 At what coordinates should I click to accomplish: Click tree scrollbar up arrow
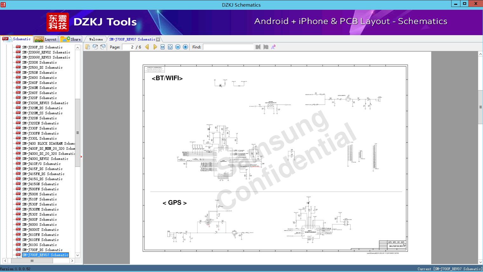tap(77, 47)
